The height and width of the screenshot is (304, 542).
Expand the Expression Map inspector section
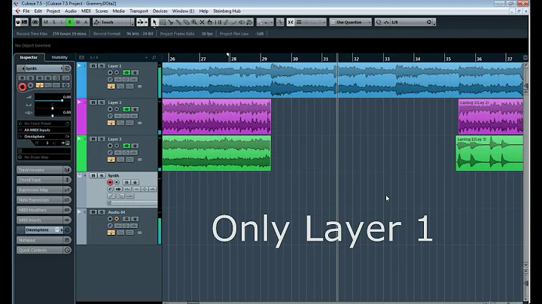pos(44,190)
